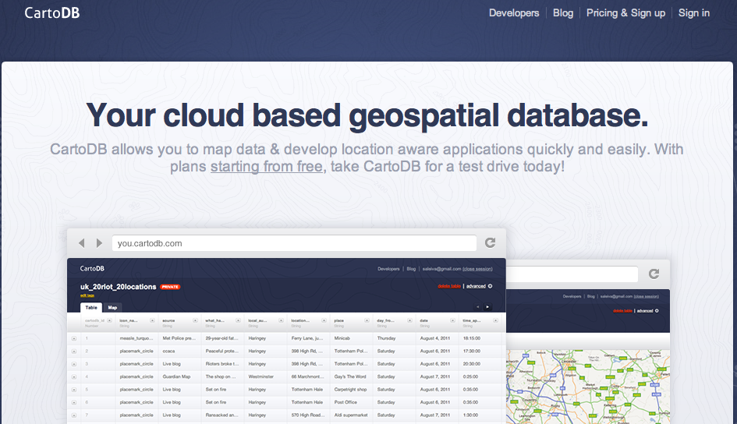
Task: Click 'delete table' in the back map window
Action: 623,310
